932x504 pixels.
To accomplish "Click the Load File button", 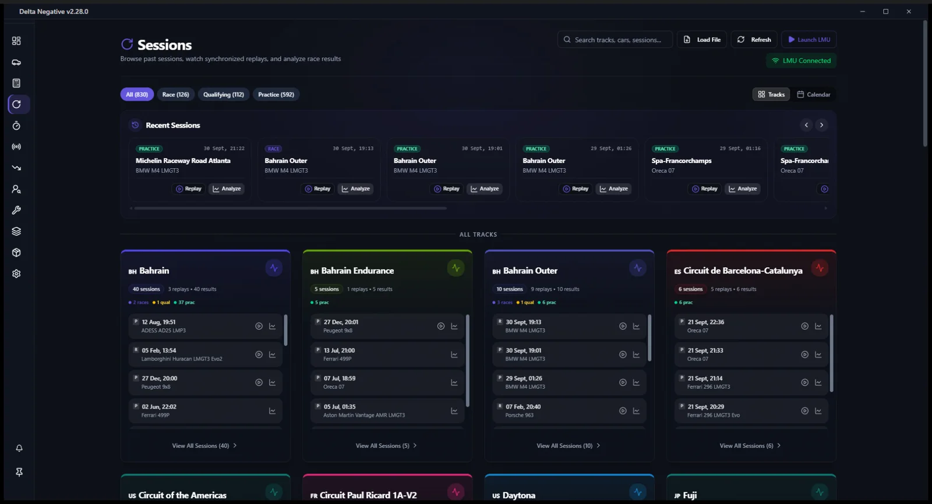I will tap(702, 40).
